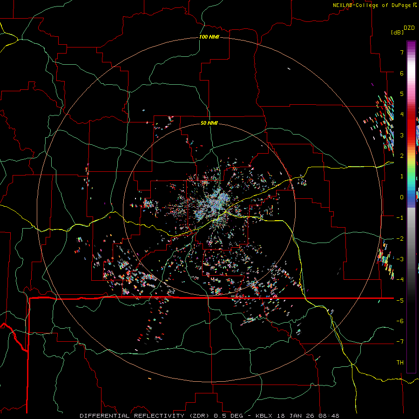Screen dimensions: 419x419
Task: Click the '50 NMI' range ring label
Action: coord(209,123)
